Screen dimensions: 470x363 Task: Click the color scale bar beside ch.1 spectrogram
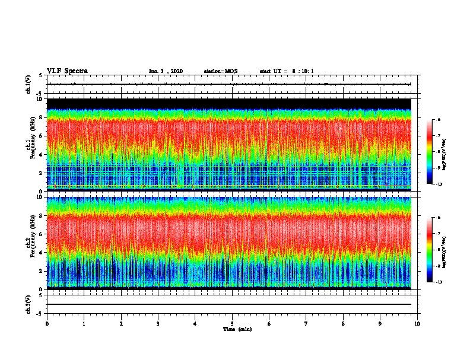coord(429,152)
